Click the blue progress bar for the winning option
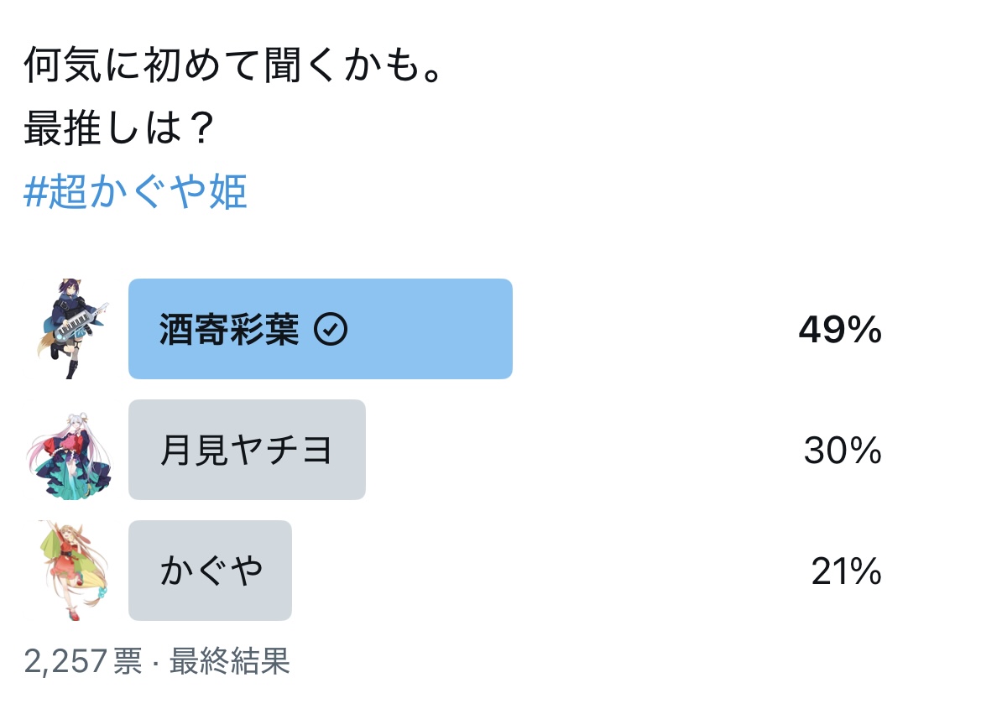Viewport: 981px width, 709px height. (321, 329)
